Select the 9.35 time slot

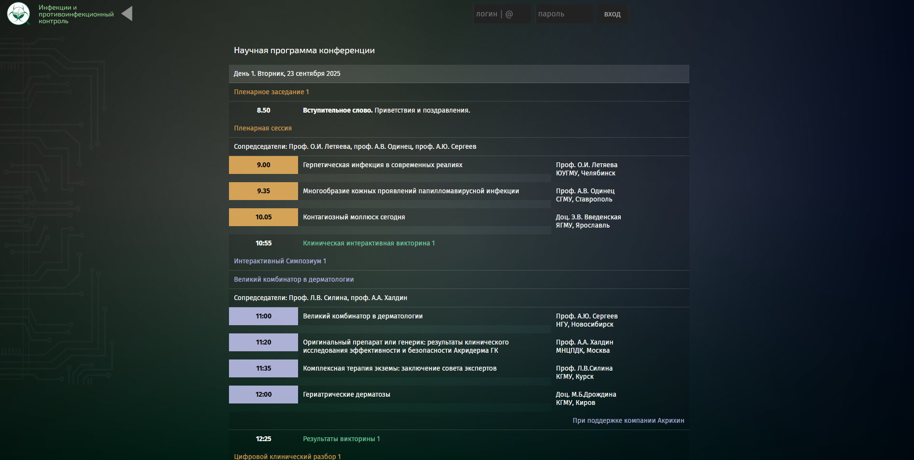pyautogui.click(x=263, y=191)
